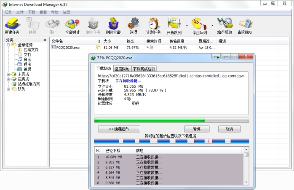Click folder icon in PCQQ2020.exe Q column
This screenshot has width=294, height=190.
pos(99,48)
